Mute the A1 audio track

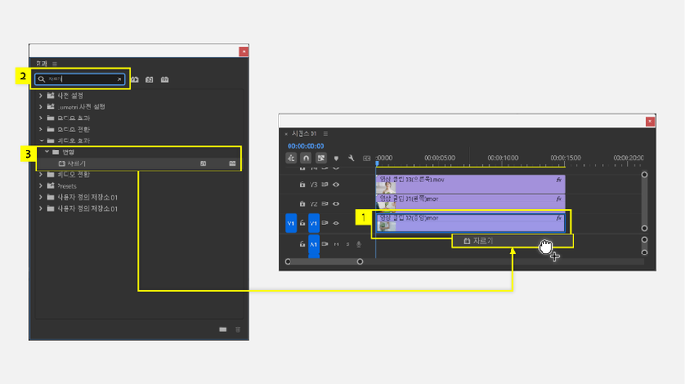pos(336,244)
